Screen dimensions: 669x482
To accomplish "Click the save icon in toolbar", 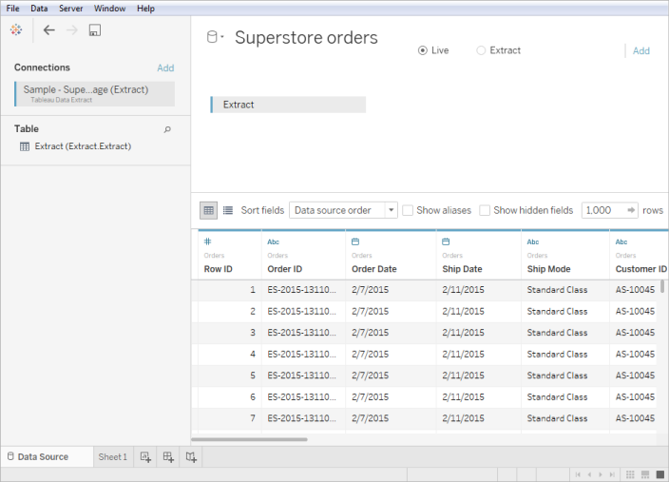I will tap(94, 30).
